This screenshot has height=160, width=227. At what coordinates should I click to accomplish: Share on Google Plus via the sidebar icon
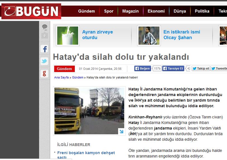pos(44,73)
